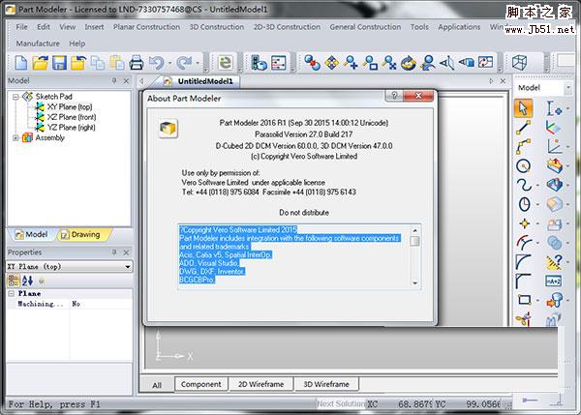The height and width of the screenshot is (415, 581).
Task: Select XZ Plane (front) in tree
Action: click(x=72, y=117)
